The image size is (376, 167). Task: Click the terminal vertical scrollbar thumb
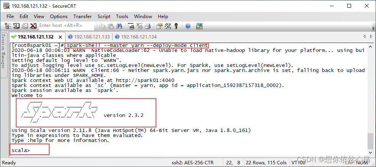pos(370,141)
